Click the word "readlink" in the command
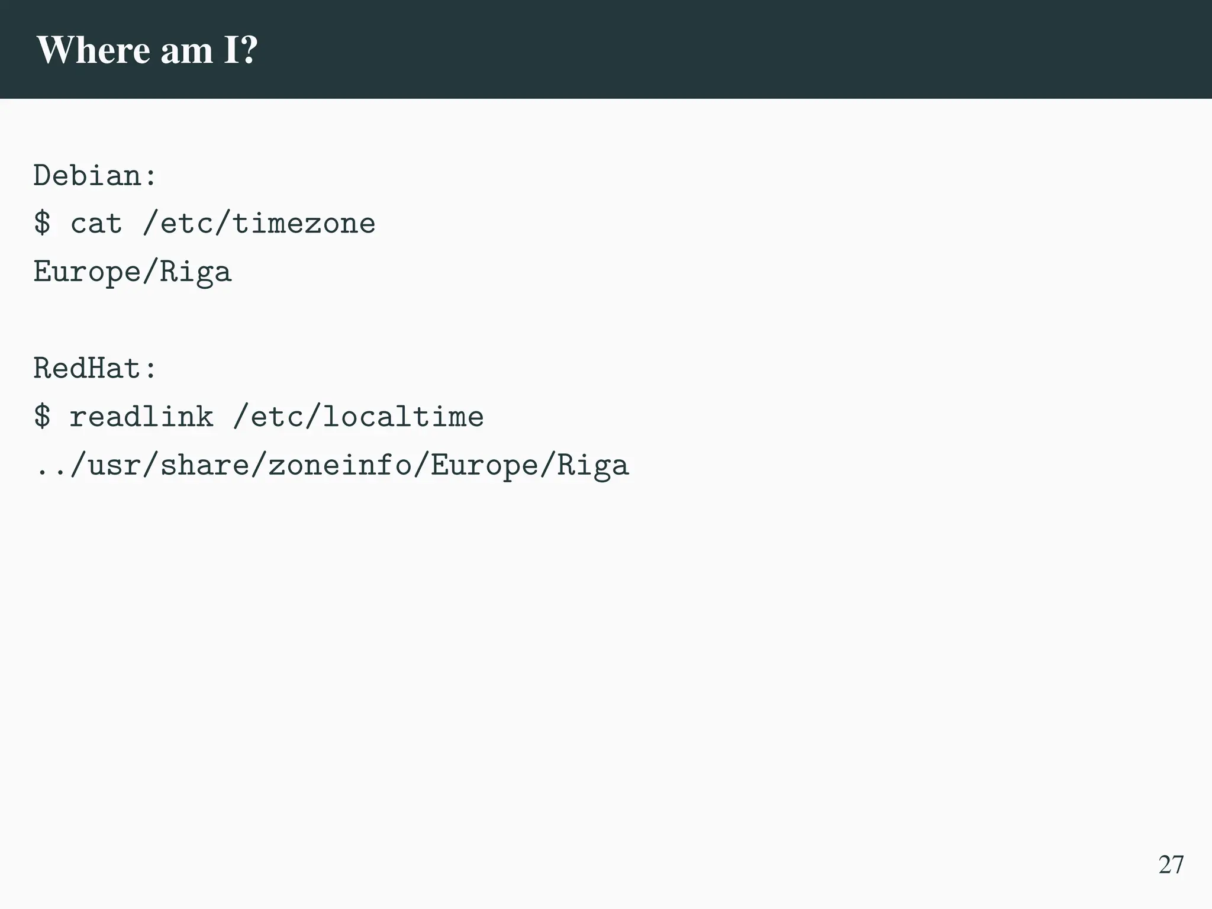1212x909 pixels. [141, 417]
